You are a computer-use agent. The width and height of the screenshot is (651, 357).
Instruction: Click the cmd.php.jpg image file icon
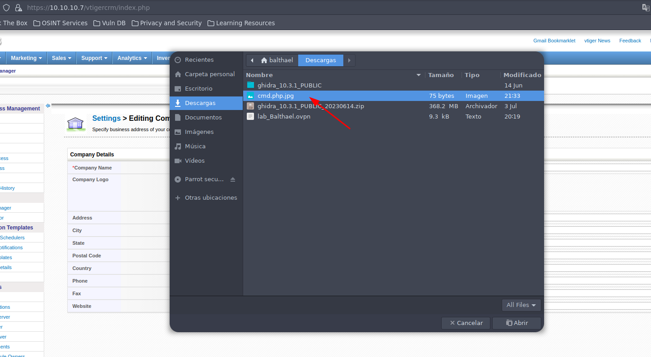point(250,96)
